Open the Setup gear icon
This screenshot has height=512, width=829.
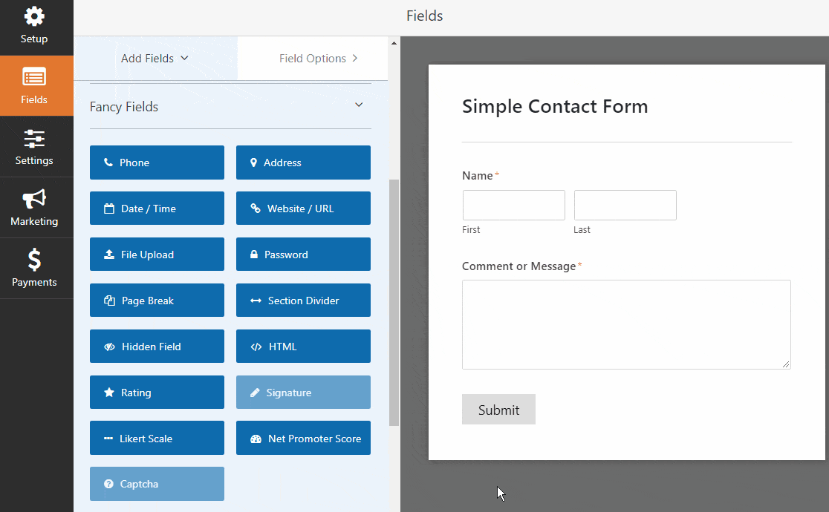pyautogui.click(x=34, y=16)
